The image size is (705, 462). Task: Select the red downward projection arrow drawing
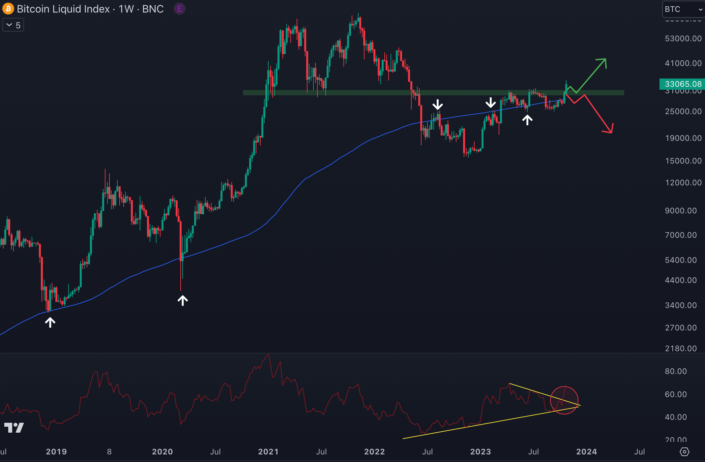[598, 114]
